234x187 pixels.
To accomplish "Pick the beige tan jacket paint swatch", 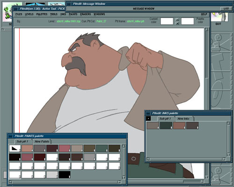I will click(x=77, y=148).
